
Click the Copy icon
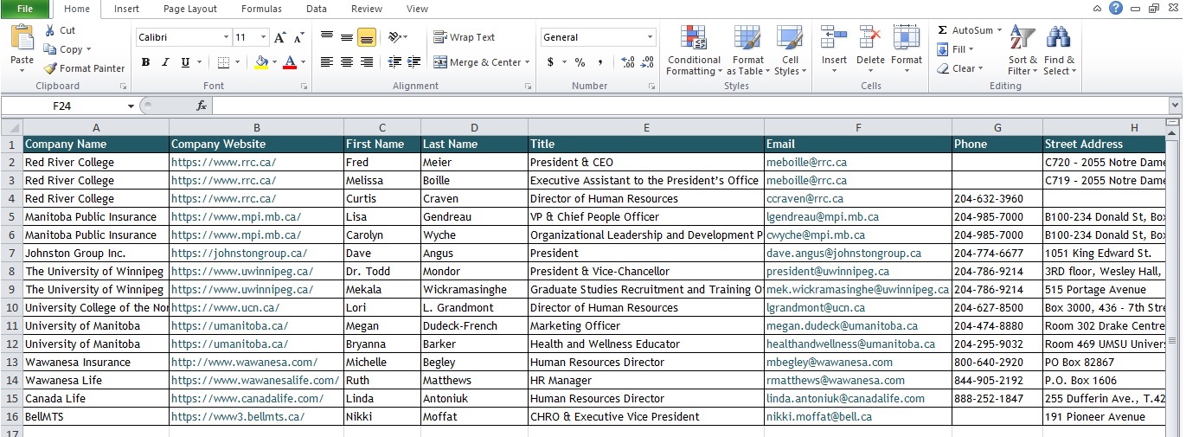(49, 49)
